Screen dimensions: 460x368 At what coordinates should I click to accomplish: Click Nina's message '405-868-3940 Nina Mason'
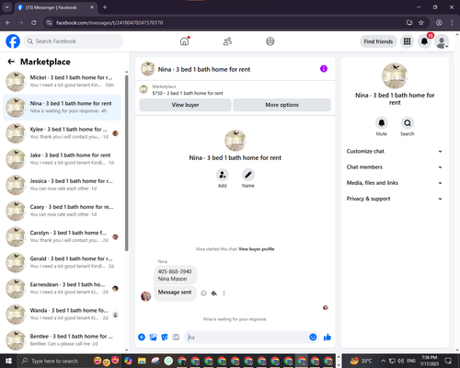coord(175,275)
